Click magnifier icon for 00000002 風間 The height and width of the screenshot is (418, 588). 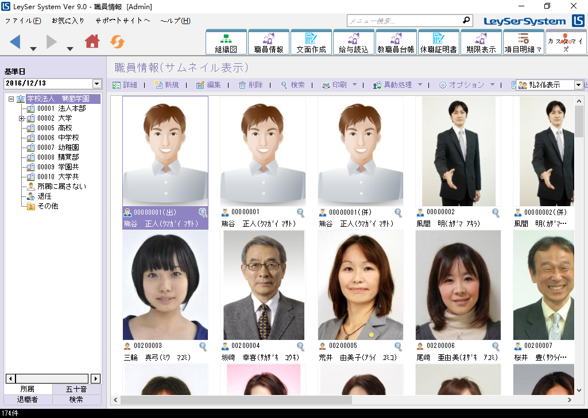pyautogui.click(x=496, y=213)
